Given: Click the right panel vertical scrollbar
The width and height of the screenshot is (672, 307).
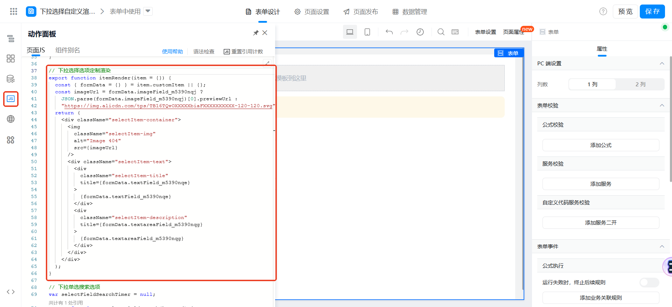Looking at the screenshot, I should tap(671, 119).
